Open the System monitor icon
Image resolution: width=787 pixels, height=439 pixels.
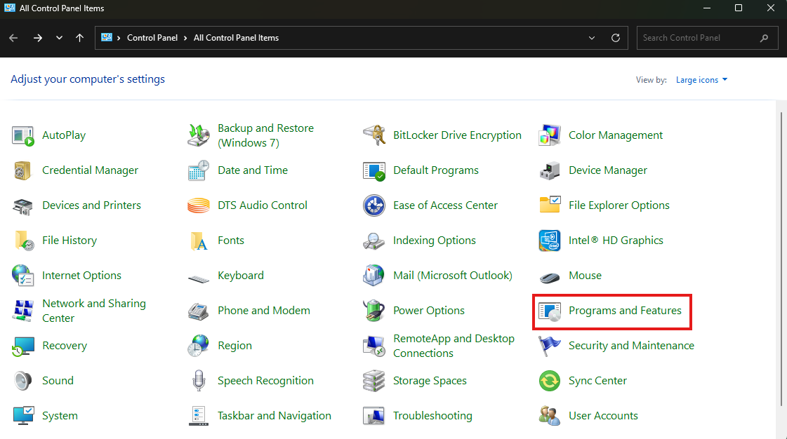(22, 416)
